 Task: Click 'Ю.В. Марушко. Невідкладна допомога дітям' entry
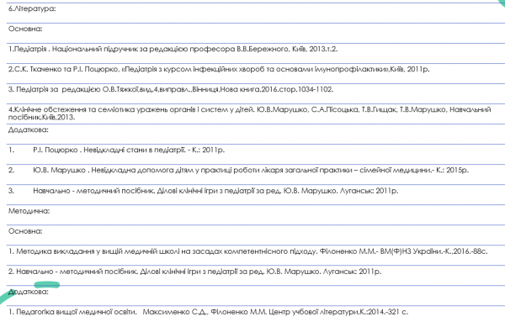pyautogui.click(x=251, y=170)
